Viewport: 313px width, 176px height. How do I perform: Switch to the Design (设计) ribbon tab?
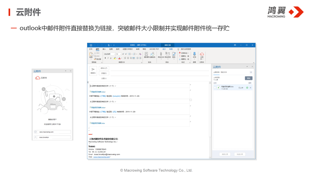[164, 49]
